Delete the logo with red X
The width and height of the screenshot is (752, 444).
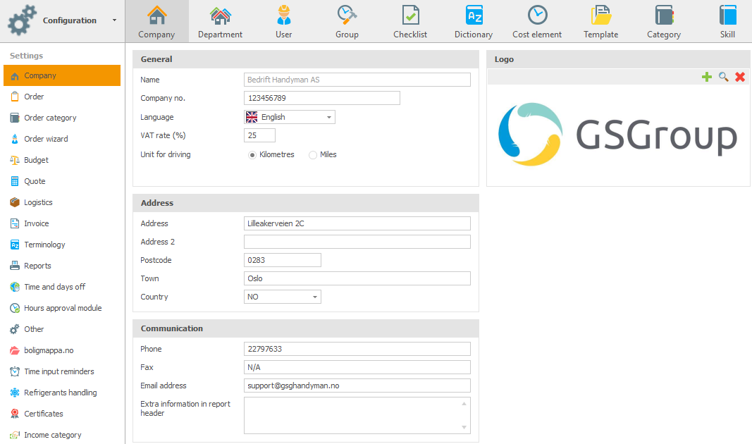click(740, 77)
